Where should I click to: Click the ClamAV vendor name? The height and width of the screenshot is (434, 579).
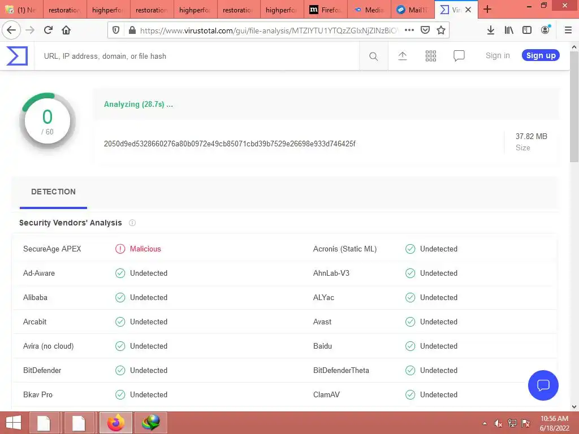click(x=326, y=395)
